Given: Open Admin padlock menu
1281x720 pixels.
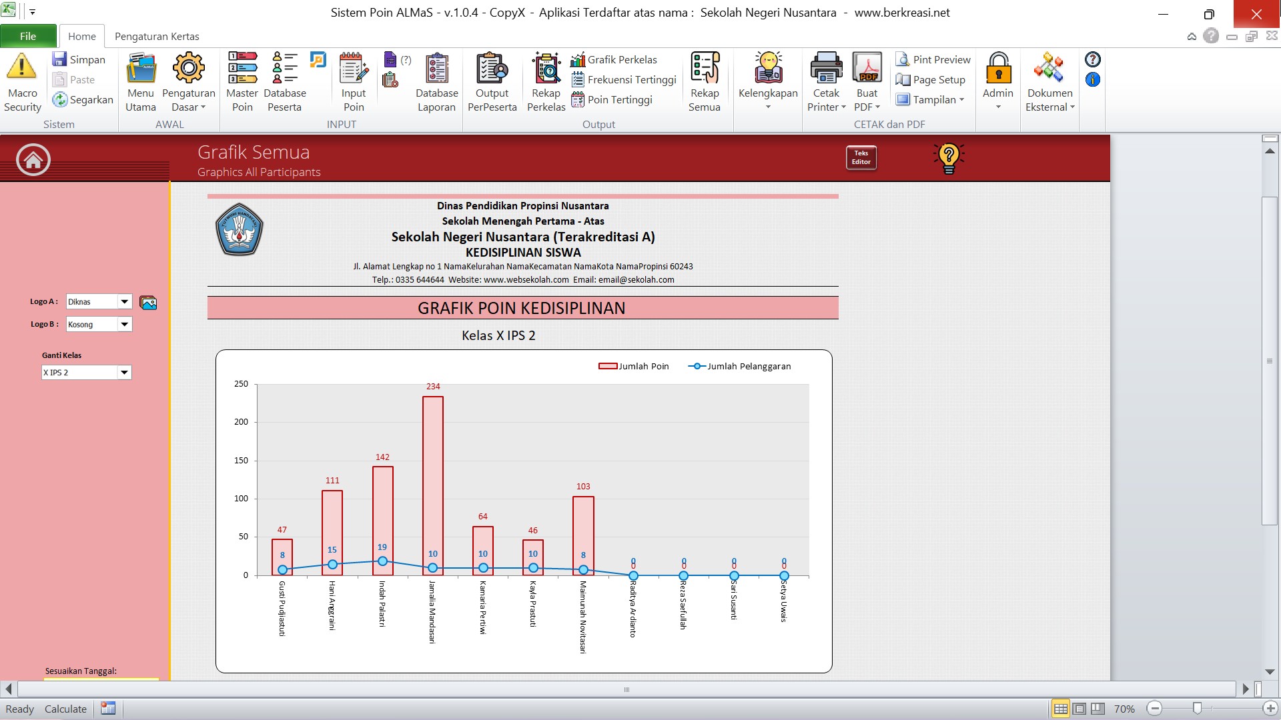Looking at the screenshot, I should [x=998, y=67].
